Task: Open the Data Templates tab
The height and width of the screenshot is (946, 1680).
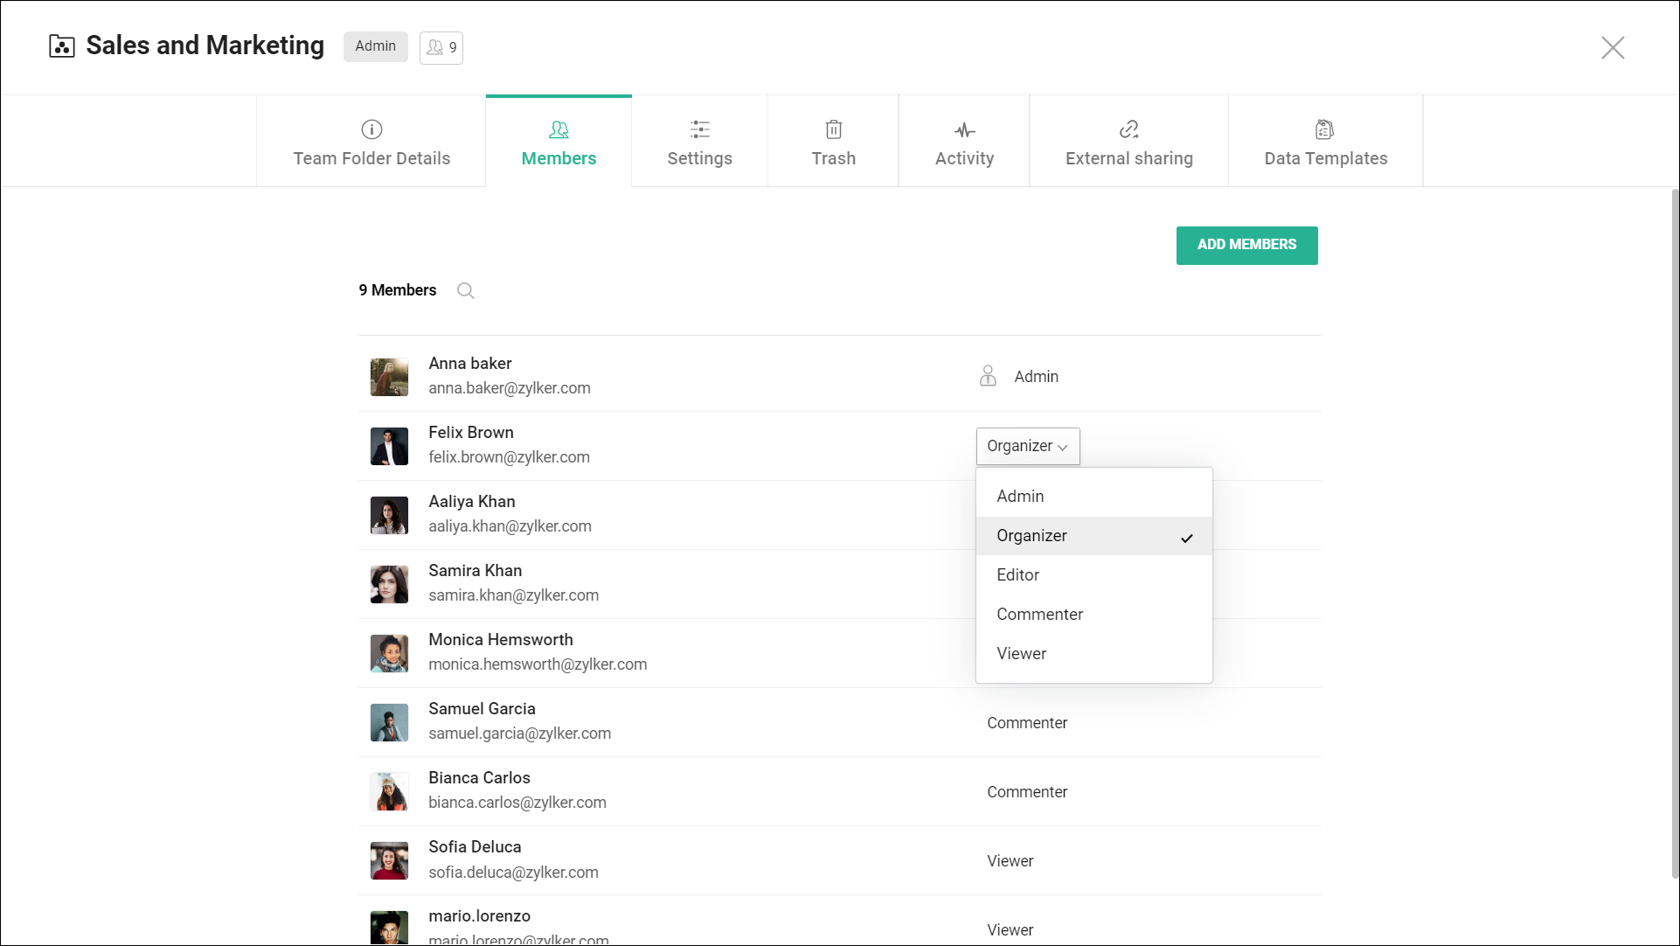Action: 1325,143
